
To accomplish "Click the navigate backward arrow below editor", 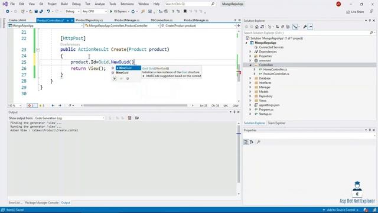I will tap(53, 105).
